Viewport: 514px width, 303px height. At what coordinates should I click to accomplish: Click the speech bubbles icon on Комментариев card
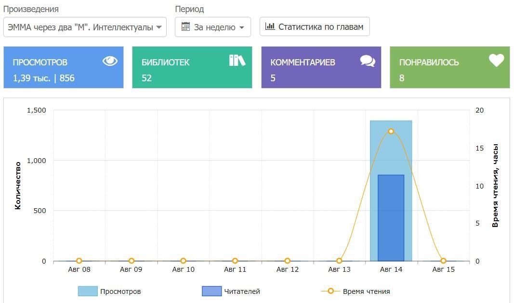[x=368, y=61]
